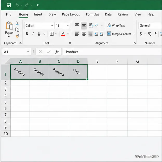
Task: Switch to the Data tab
Action: click(x=108, y=15)
